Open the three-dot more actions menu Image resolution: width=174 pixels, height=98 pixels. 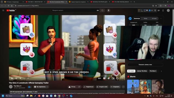pyautogui.click(x=123, y=87)
